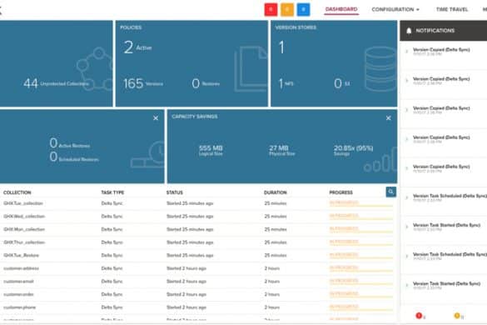Click the 1 NFS count

click(x=286, y=83)
